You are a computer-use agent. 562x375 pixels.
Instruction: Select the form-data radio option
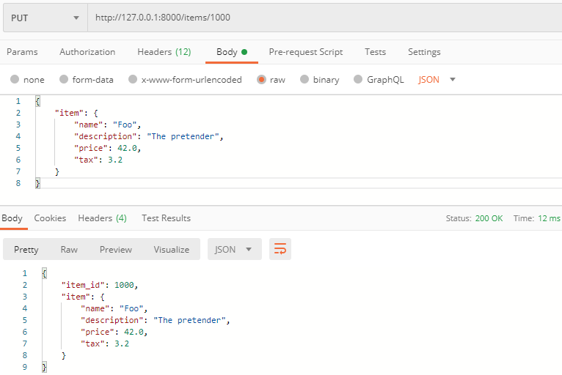pos(65,80)
